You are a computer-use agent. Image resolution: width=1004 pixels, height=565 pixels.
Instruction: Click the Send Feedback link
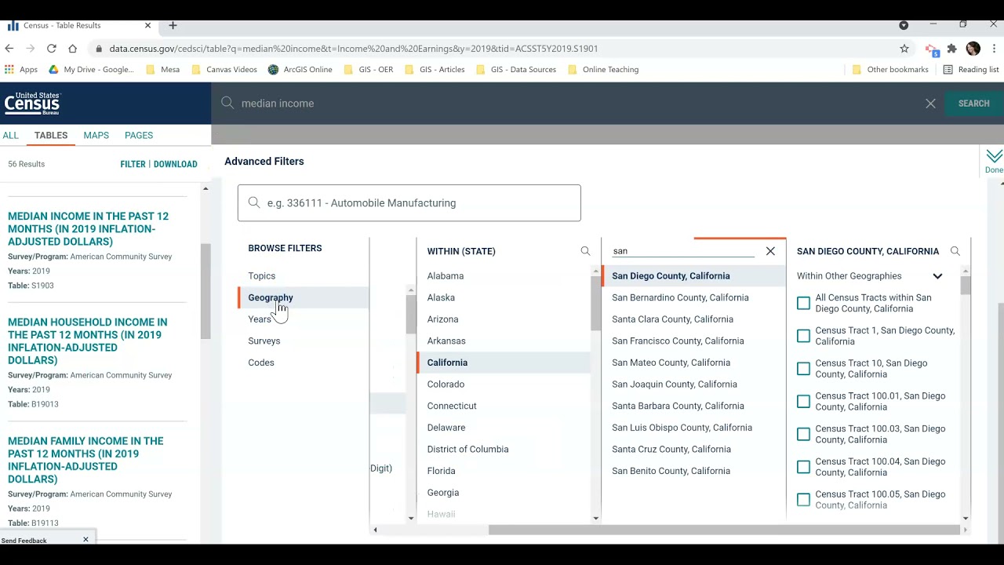tap(24, 541)
